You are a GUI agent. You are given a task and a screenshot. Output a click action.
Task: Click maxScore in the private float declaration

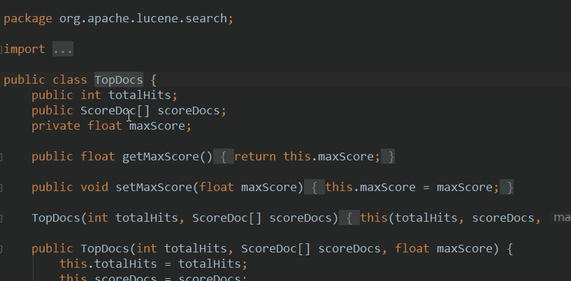(x=157, y=126)
